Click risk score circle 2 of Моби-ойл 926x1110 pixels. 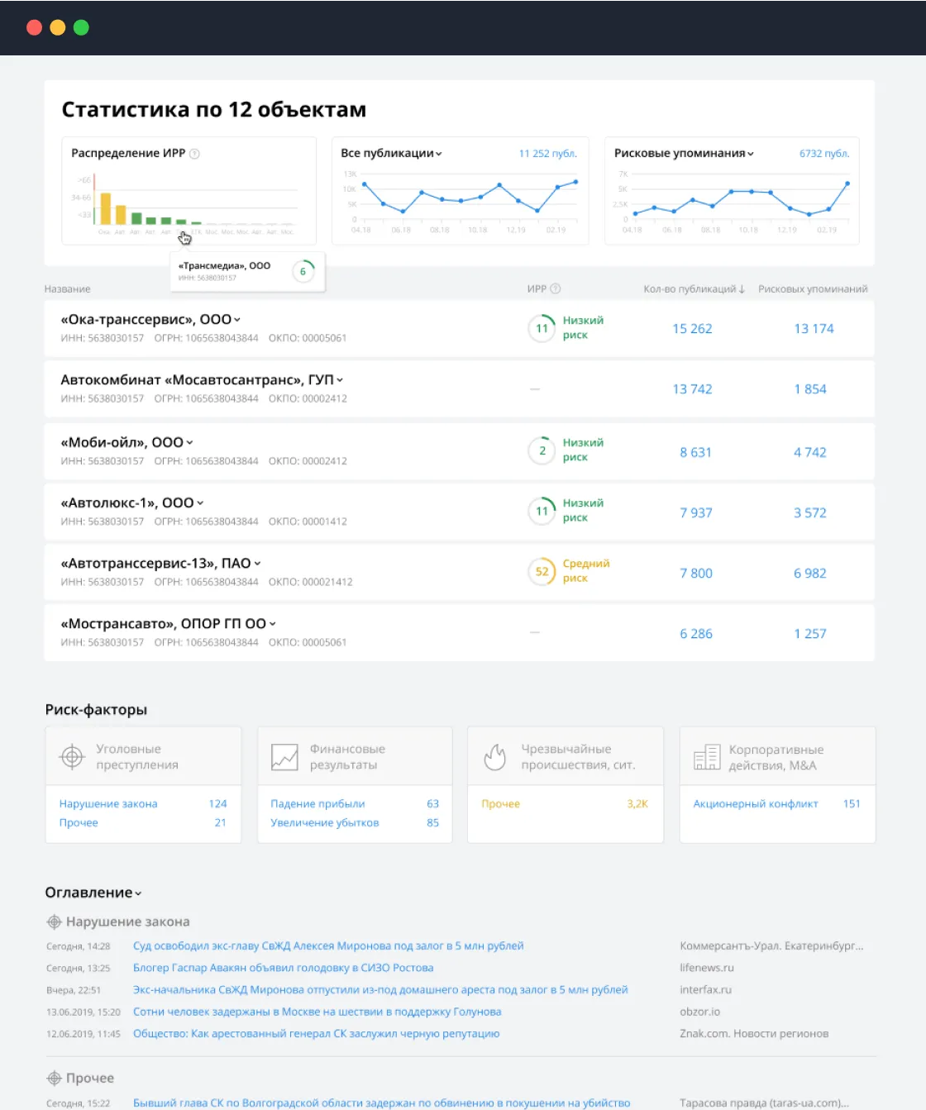pyautogui.click(x=542, y=450)
